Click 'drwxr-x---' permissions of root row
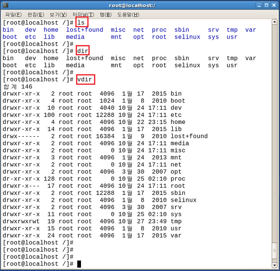Image resolution: width=280 pixels, height=271 pixels. (x=21, y=186)
